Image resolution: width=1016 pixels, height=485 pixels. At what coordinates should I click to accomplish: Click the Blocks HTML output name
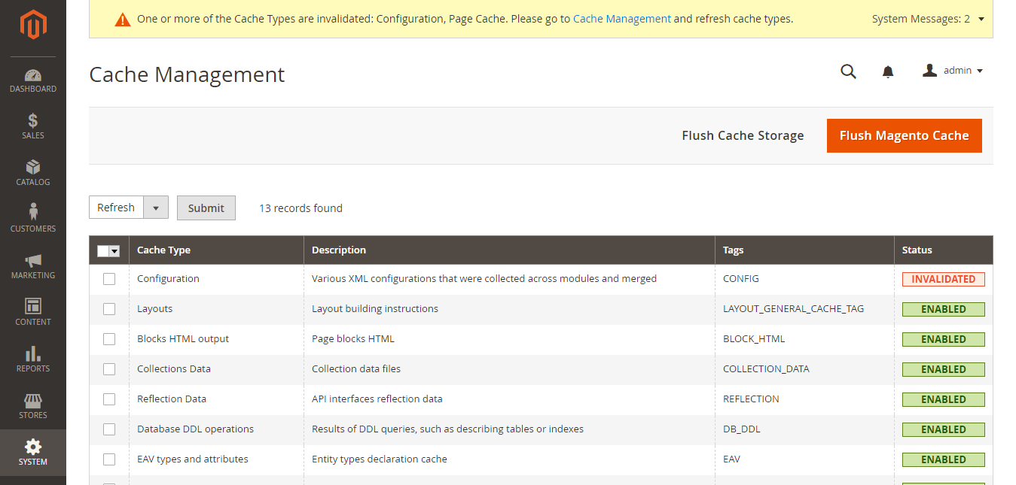(183, 339)
